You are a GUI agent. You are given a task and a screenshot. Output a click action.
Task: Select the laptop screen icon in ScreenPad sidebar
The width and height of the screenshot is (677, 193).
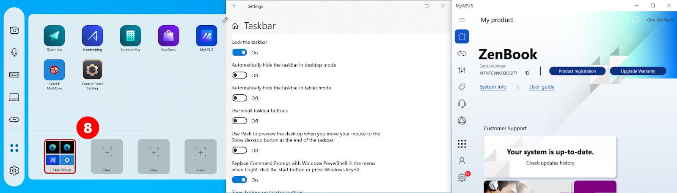pos(14,97)
